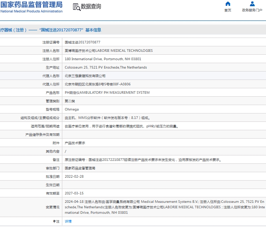The image size is (266, 228).
Task: Click the 结构及组成/主要组成成分 label
Action: click(x=40, y=118)
